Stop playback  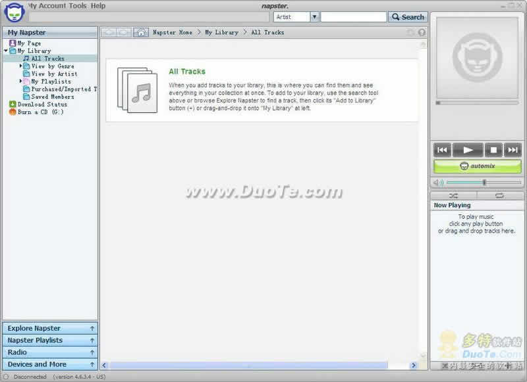(x=493, y=150)
